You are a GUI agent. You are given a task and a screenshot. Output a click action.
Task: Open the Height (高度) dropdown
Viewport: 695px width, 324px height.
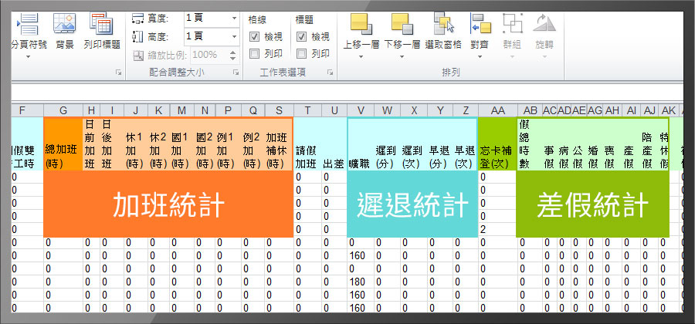[234, 36]
